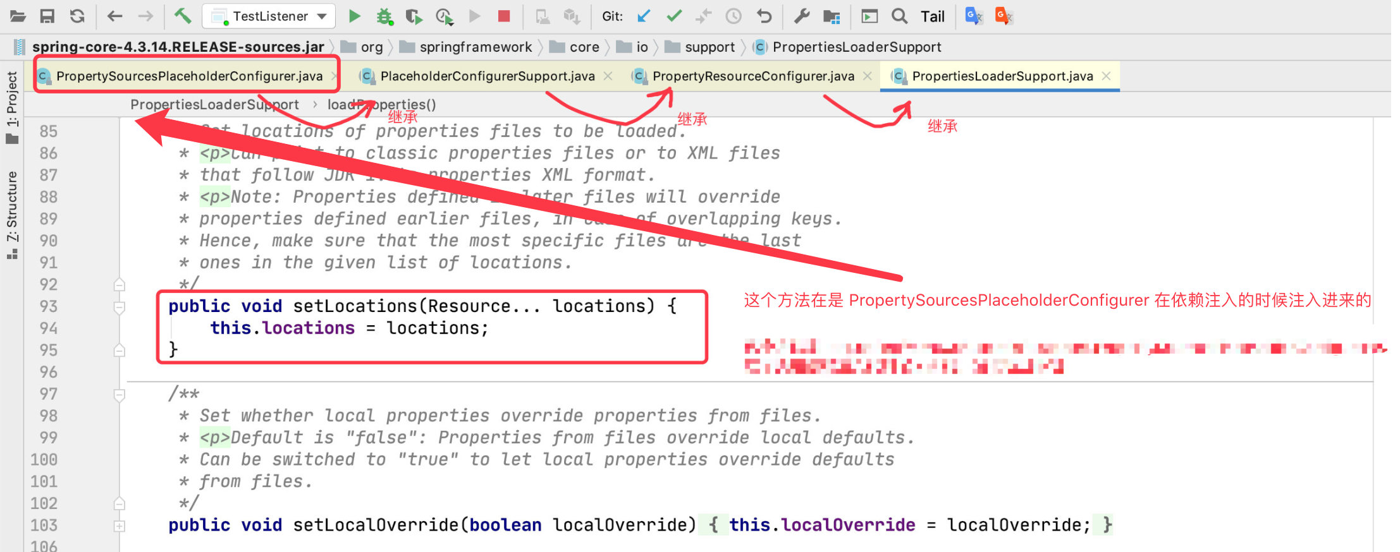This screenshot has width=1400, height=552.
Task: Revert changes with the undo arrow icon
Action: (x=764, y=16)
